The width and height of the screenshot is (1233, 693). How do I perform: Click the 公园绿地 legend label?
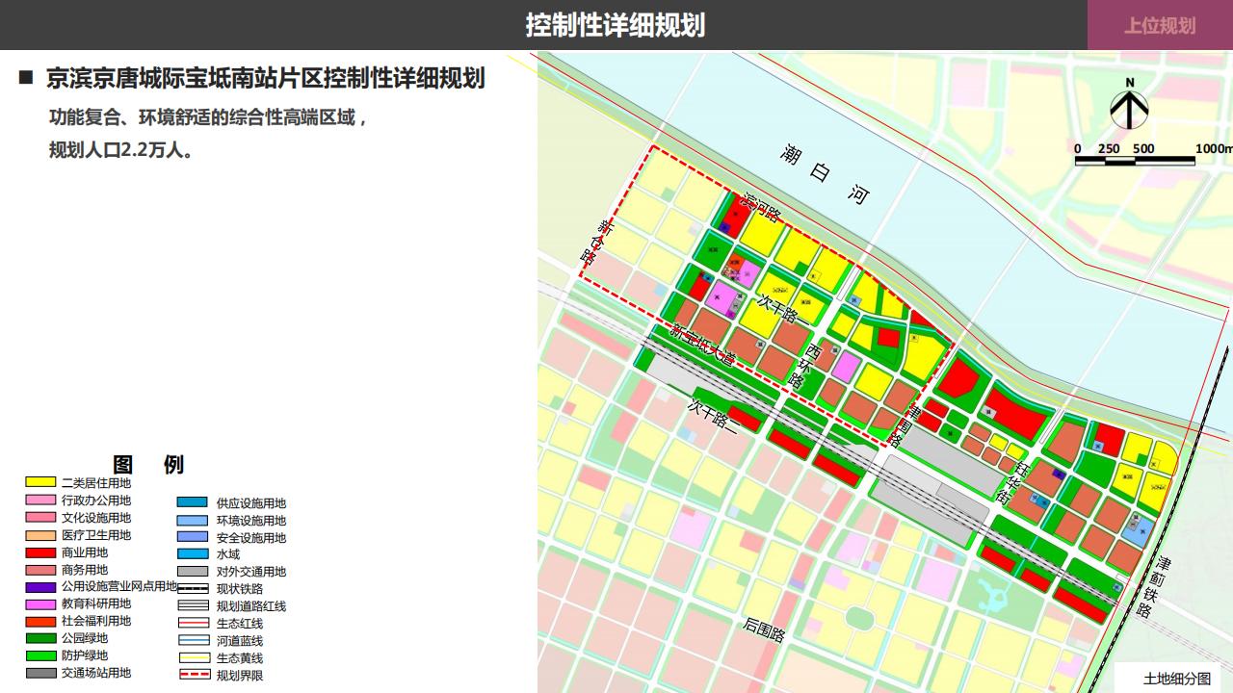(85, 638)
